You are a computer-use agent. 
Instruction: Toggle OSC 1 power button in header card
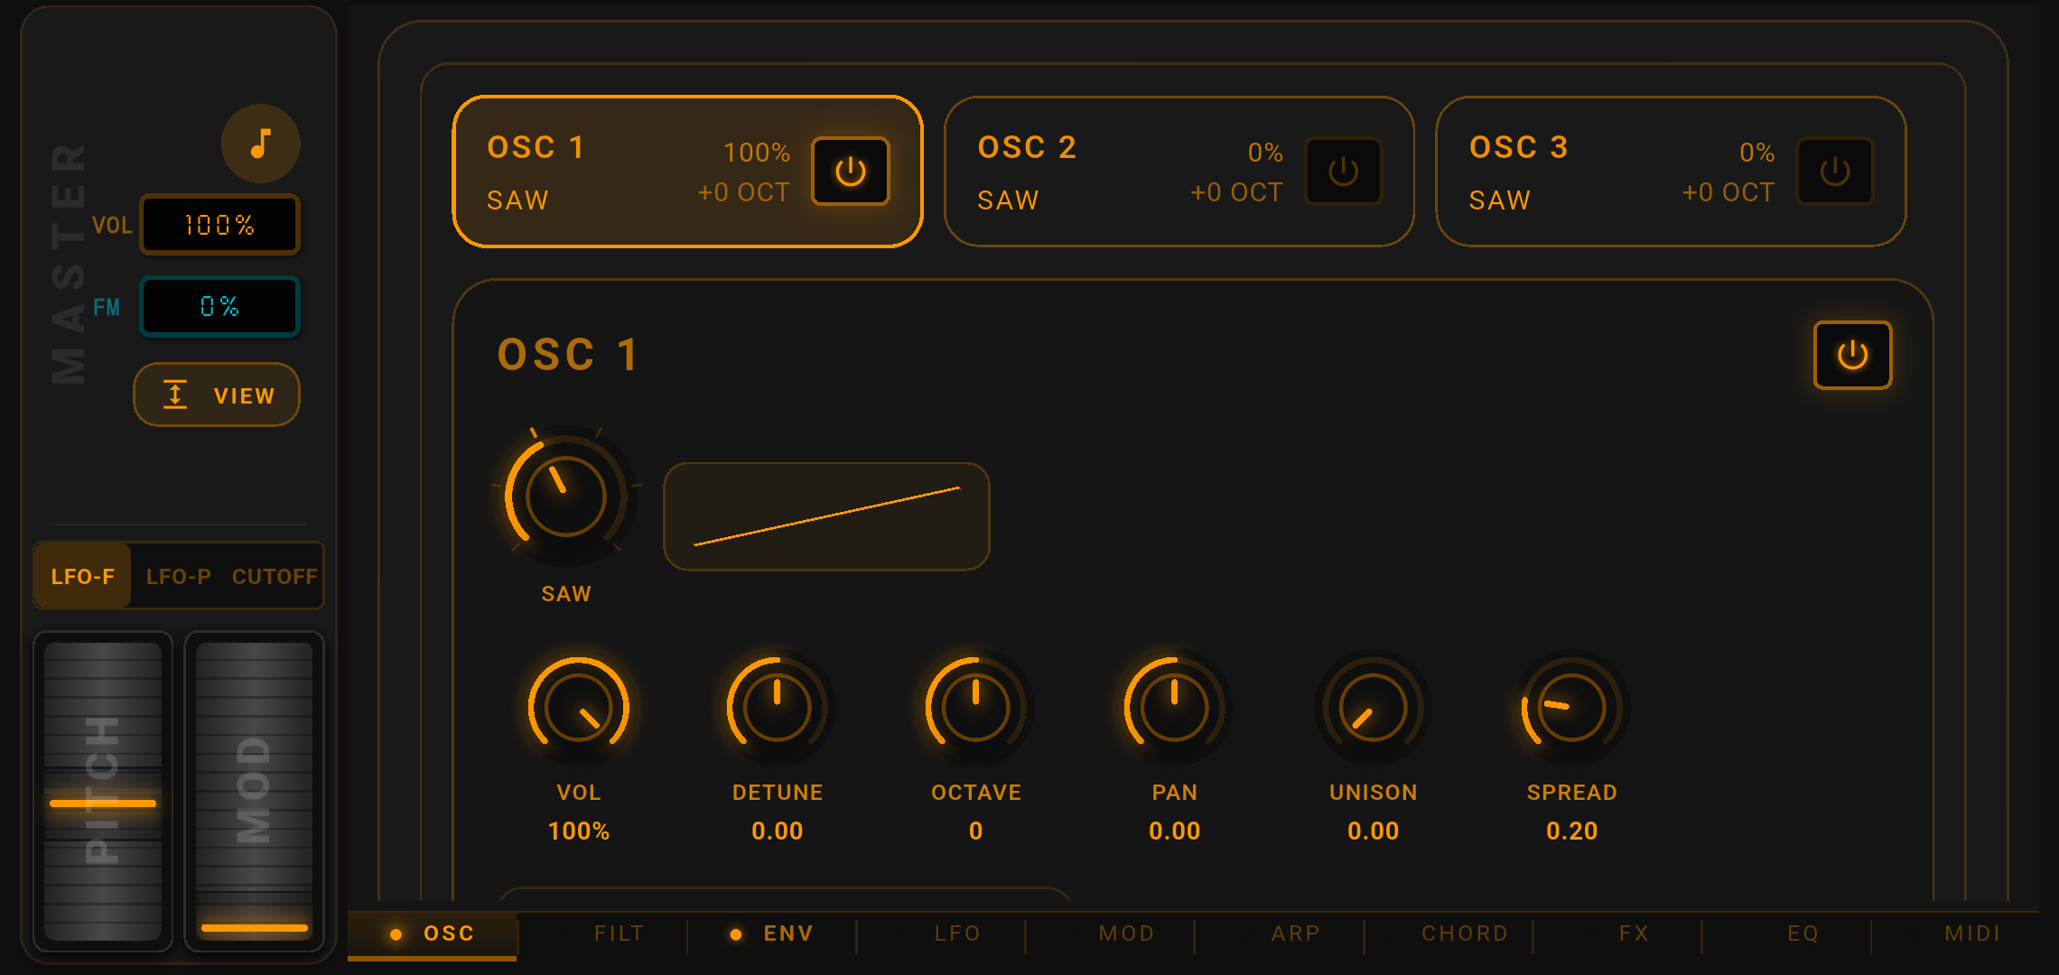850,172
